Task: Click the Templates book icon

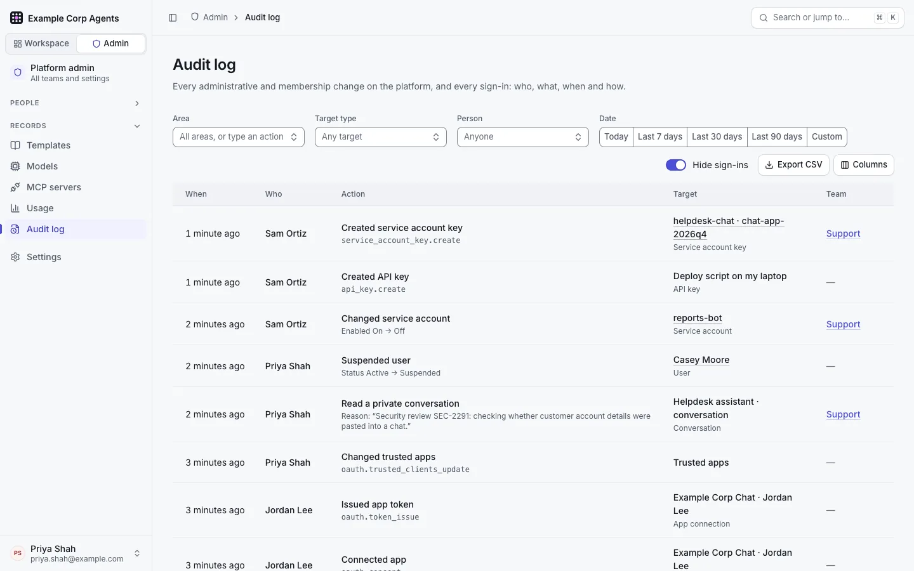Action: (15, 145)
